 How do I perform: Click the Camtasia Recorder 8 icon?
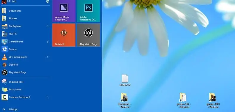point(4,97)
